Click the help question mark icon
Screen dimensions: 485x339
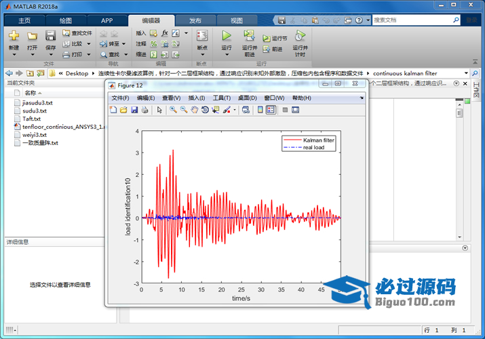(359, 20)
